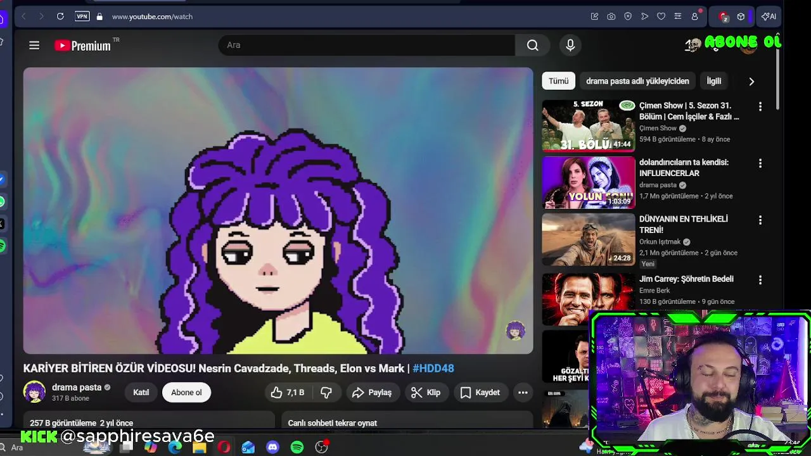Open Çimen Show video title
The image size is (811, 456).
pyautogui.click(x=689, y=111)
